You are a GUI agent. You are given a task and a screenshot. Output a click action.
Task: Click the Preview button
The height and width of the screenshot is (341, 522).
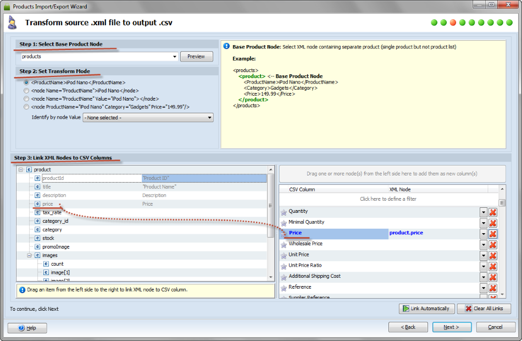click(x=196, y=57)
